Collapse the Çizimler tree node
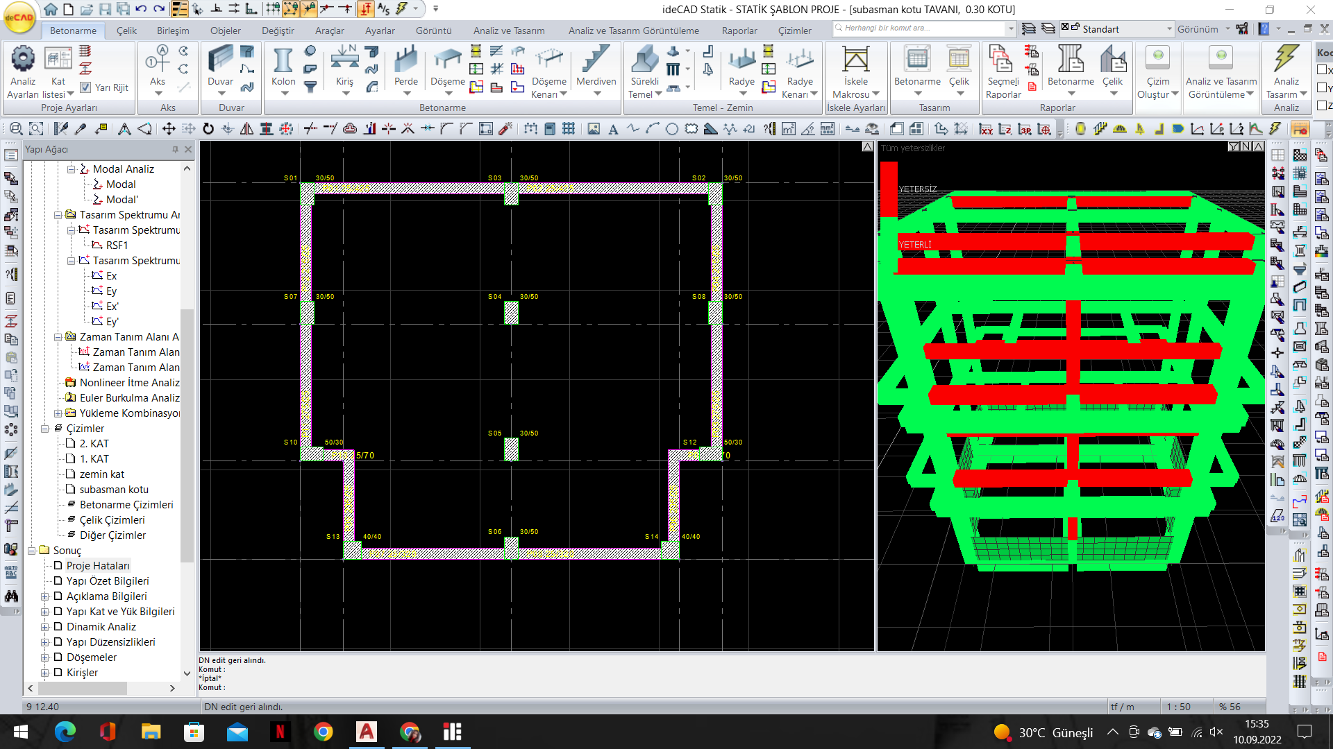Viewport: 1333px width, 749px height. click(x=44, y=429)
